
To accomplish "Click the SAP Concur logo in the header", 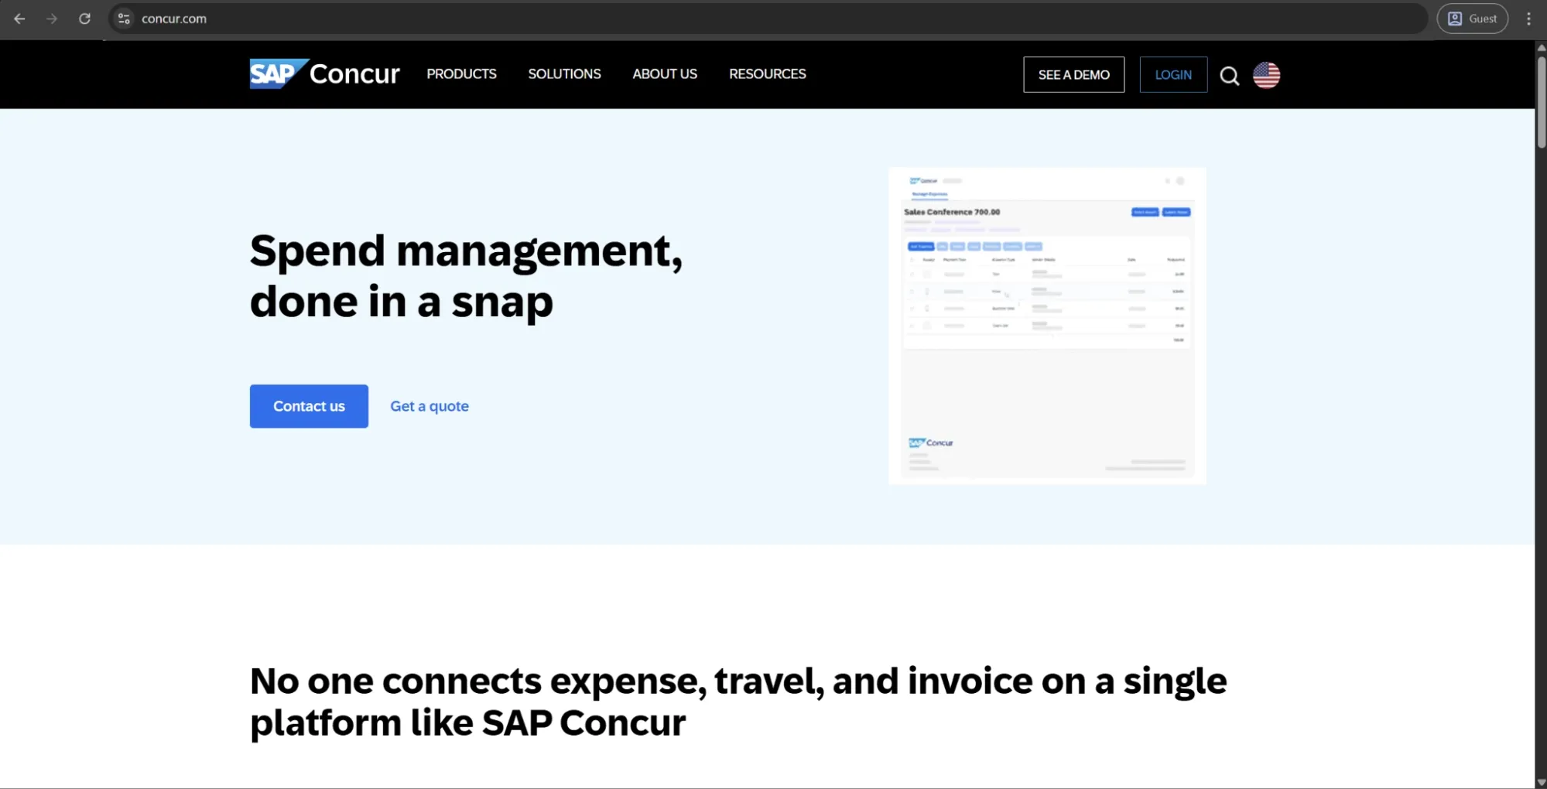I will pos(324,73).
